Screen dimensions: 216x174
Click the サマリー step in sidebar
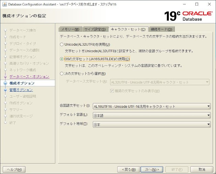16,109
